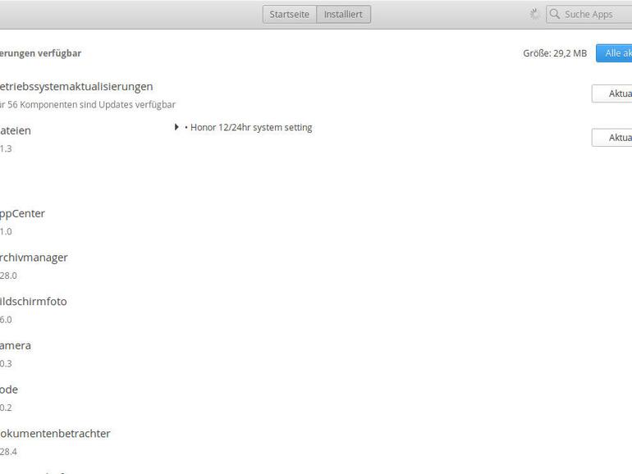Click the blue update-all button

[x=614, y=53]
